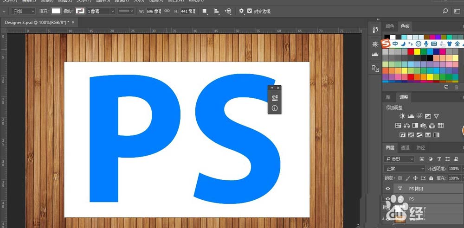Create new swatch from foreground color

tap(446, 87)
